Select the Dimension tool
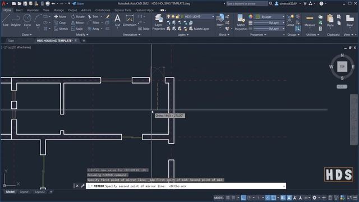 pos(130,20)
